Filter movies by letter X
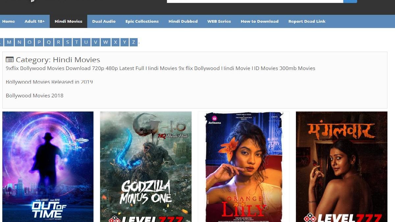Image resolution: width=395 pixels, height=222 pixels. tap(115, 42)
